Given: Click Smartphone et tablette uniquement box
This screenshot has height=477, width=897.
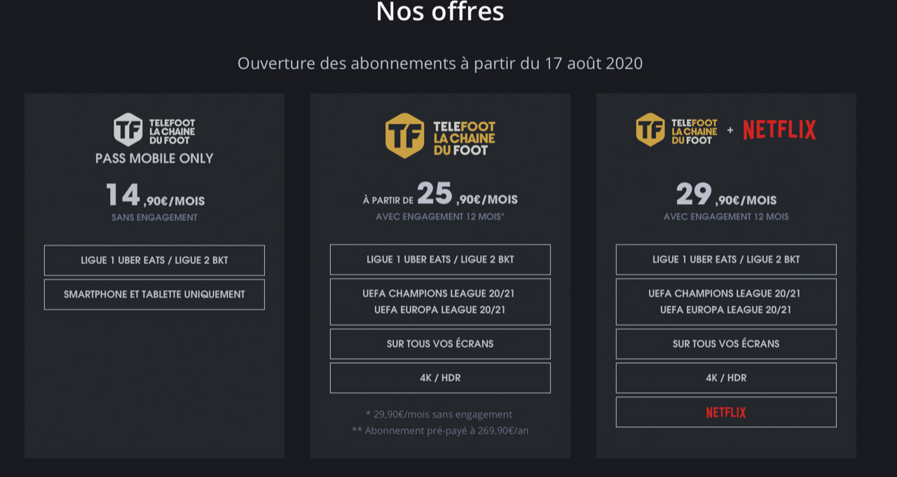Looking at the screenshot, I should click(154, 295).
